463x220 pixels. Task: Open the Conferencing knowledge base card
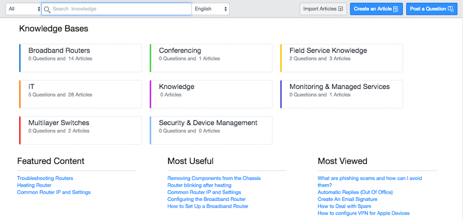[x=211, y=58]
